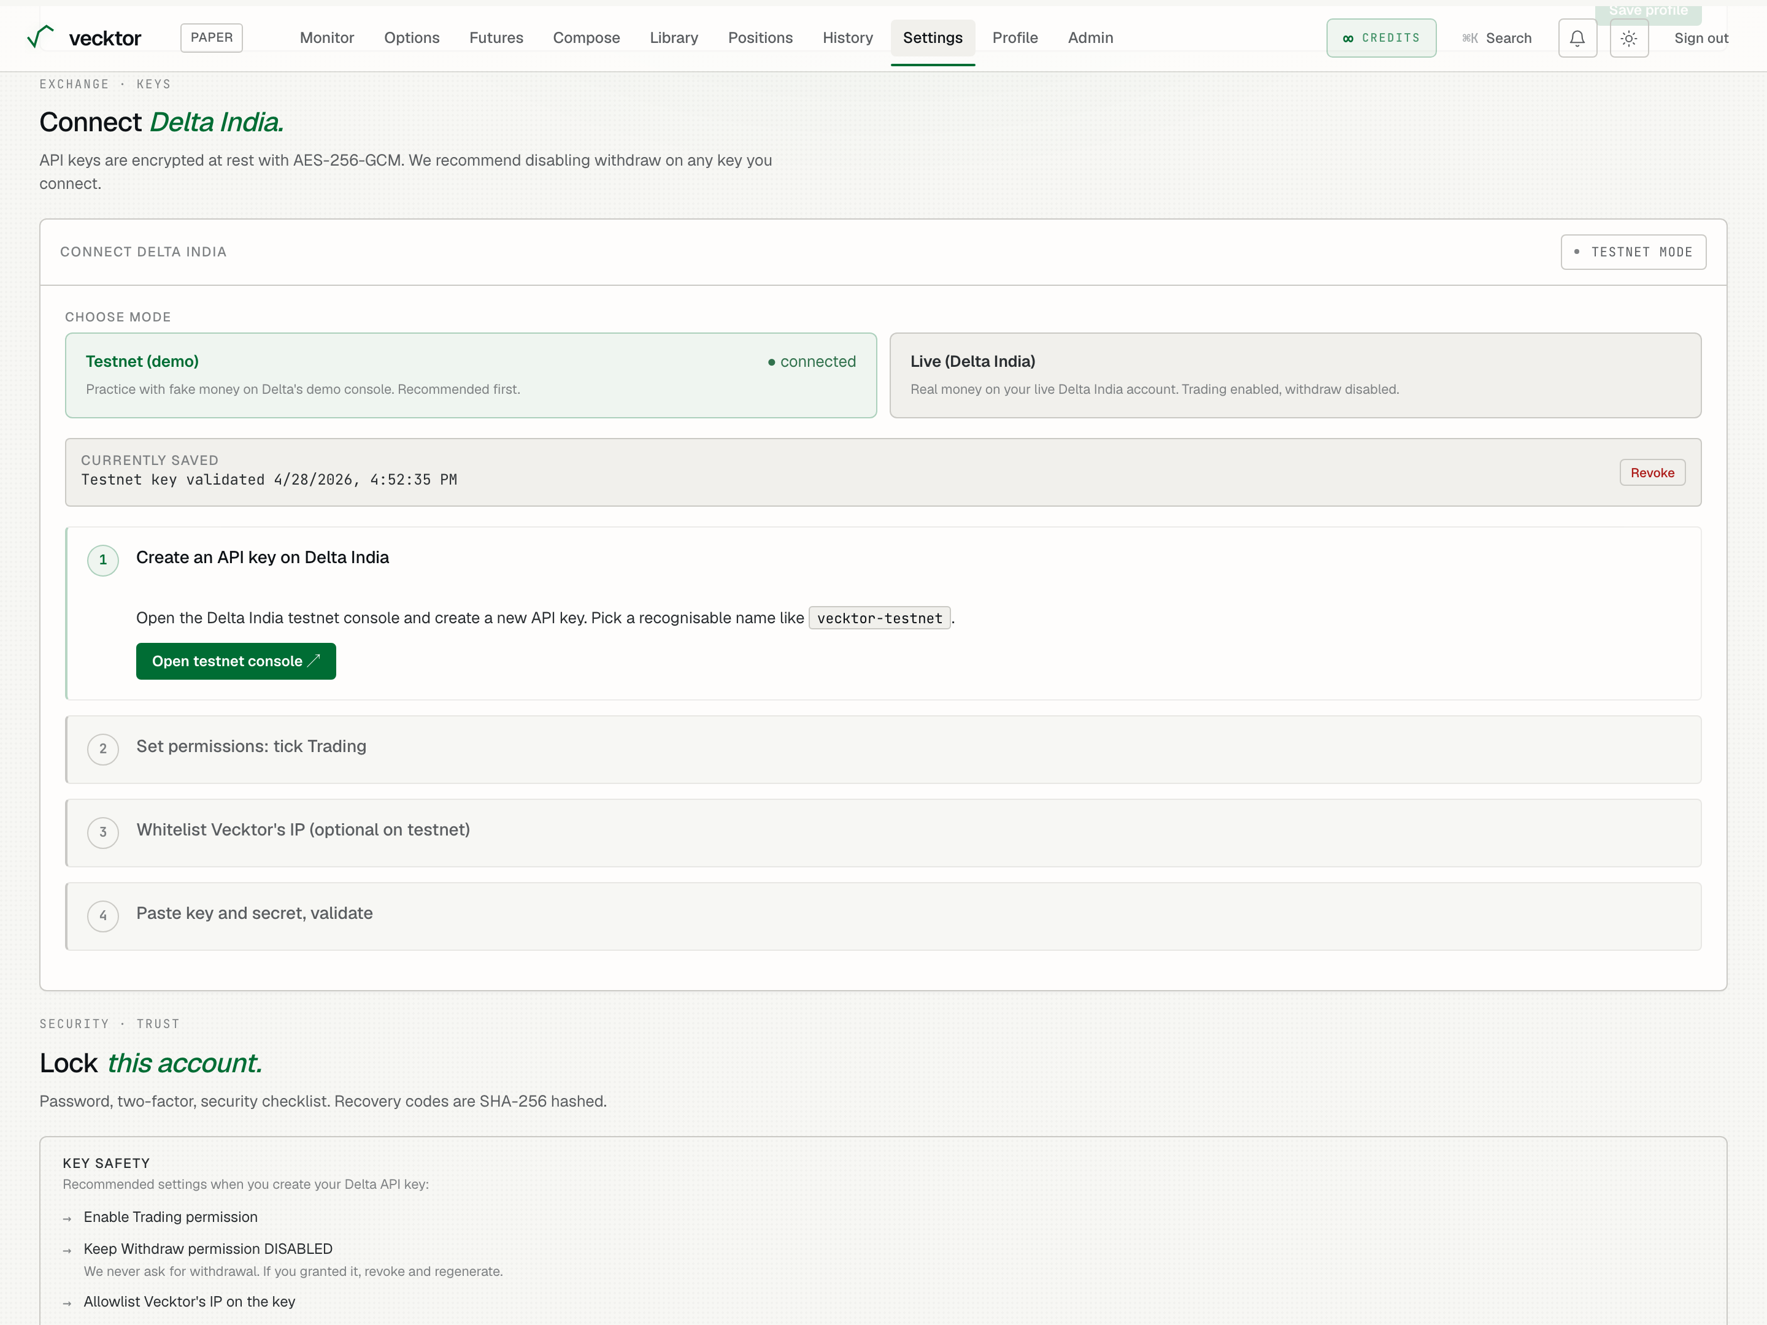Expand step 4 Paste key and secret

(883, 916)
